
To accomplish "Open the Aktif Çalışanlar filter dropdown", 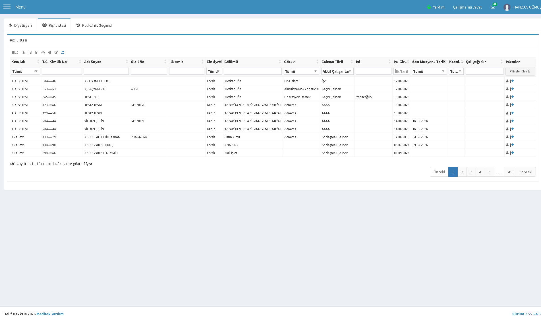I will 337,71.
